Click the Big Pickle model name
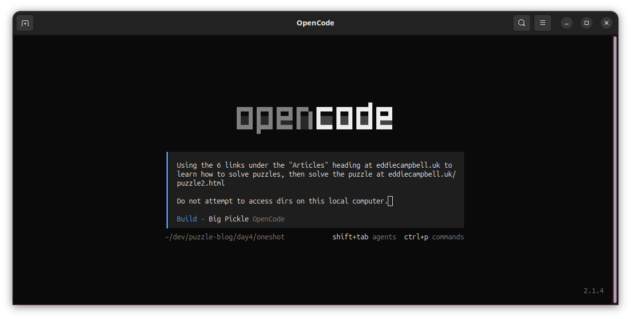The height and width of the screenshot is (319, 631). (228, 219)
